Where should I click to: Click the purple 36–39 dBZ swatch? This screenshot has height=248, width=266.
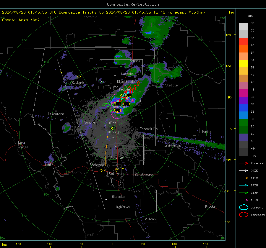click(244, 101)
